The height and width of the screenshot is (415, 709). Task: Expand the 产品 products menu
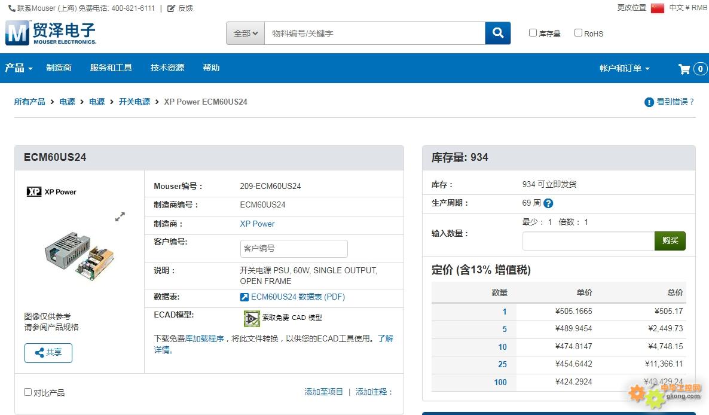coord(19,68)
